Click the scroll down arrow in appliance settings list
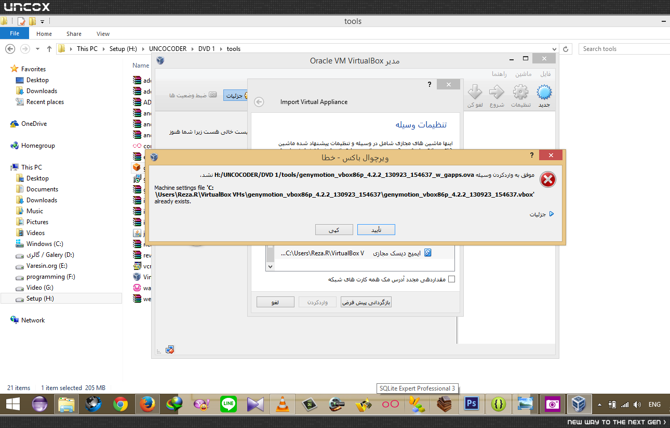This screenshot has width=670, height=428. pos(270,266)
